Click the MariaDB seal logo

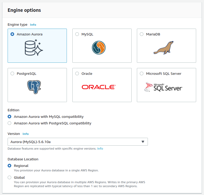click(163, 48)
